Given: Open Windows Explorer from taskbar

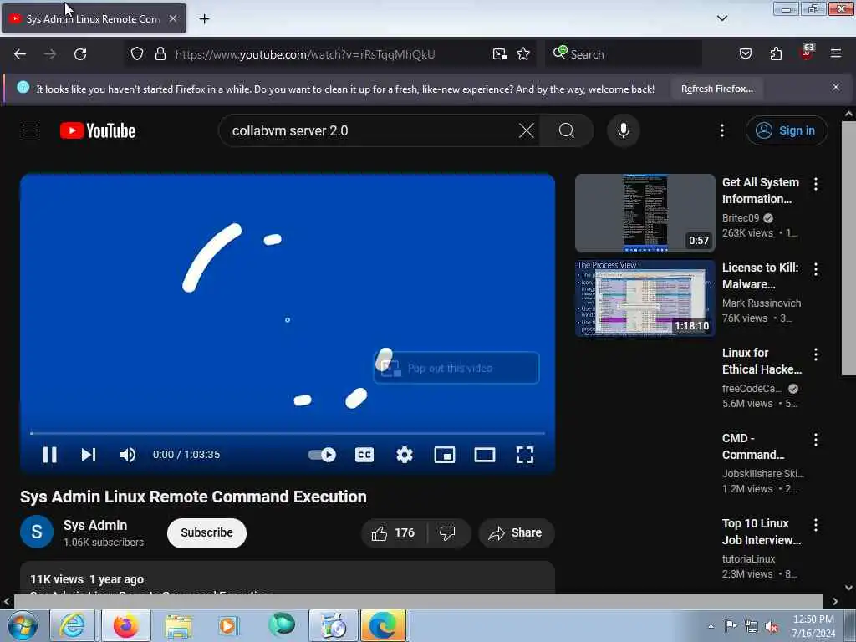Looking at the screenshot, I should tap(178, 625).
